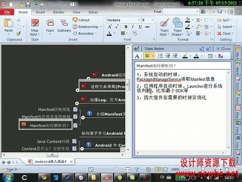Switch to the Insert ribbon tab
Image resolution: width=242 pixels, height=182 pixels.
[40, 12]
